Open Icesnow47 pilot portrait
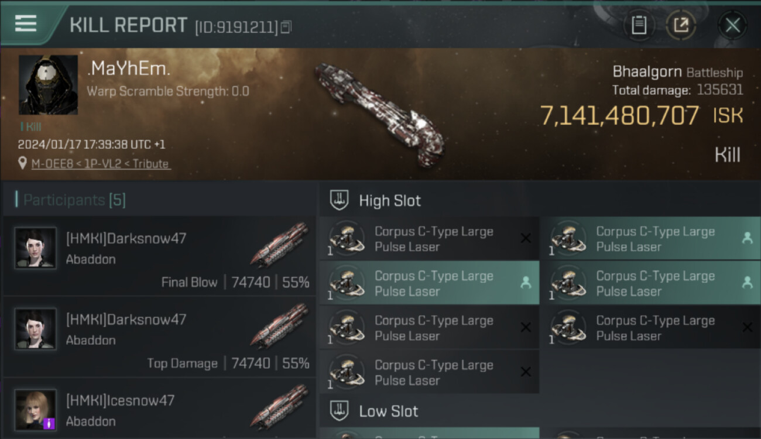The width and height of the screenshot is (761, 439). point(36,410)
